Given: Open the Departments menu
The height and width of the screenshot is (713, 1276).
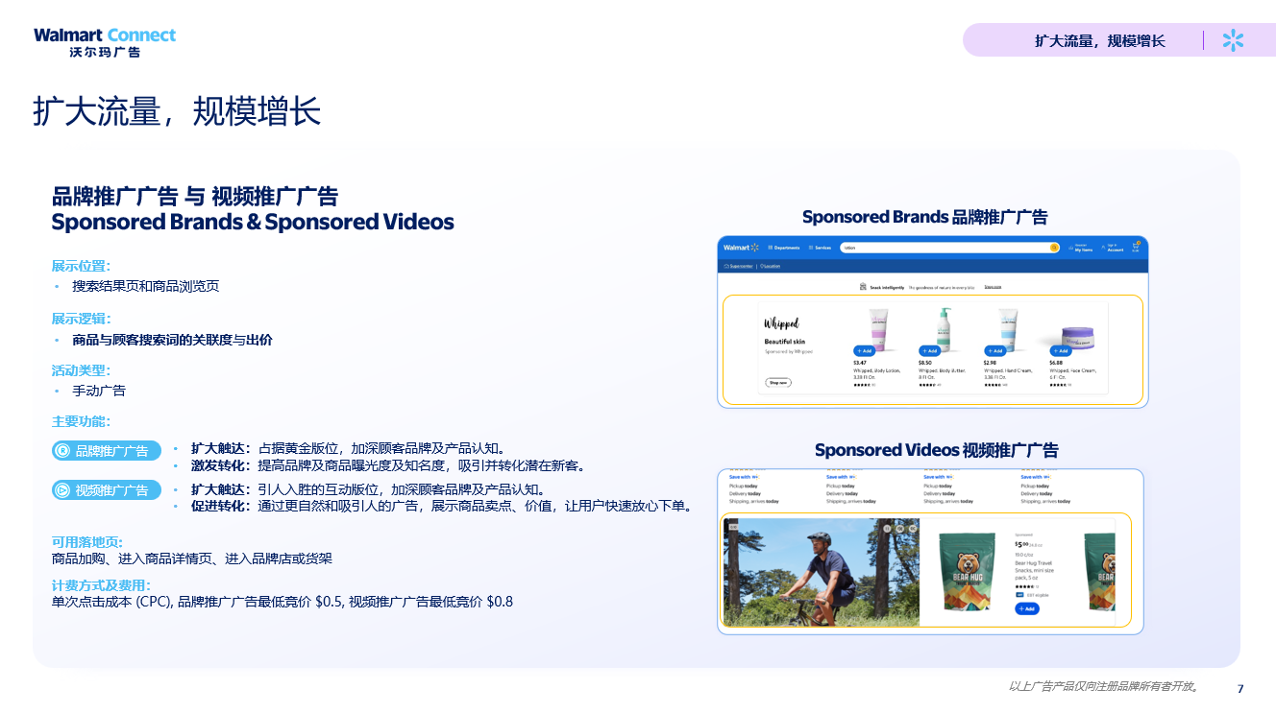Looking at the screenshot, I should [x=784, y=248].
